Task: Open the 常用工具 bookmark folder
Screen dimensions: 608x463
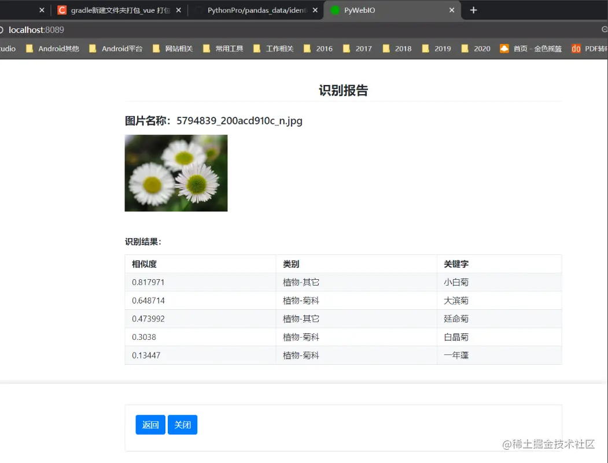Action: click(223, 49)
